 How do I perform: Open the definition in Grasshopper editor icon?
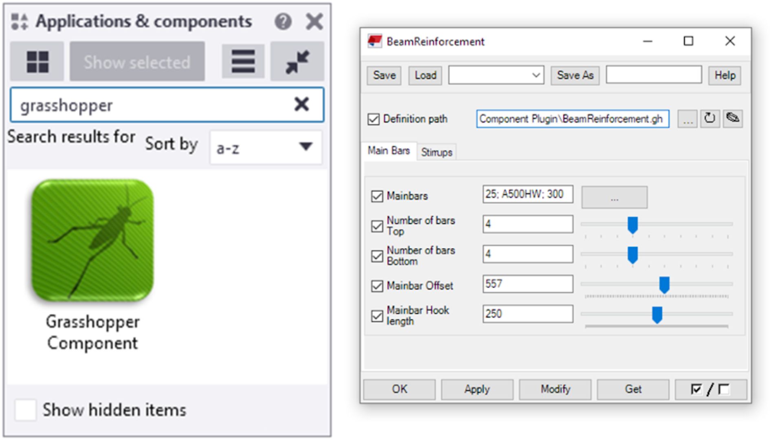coord(733,119)
